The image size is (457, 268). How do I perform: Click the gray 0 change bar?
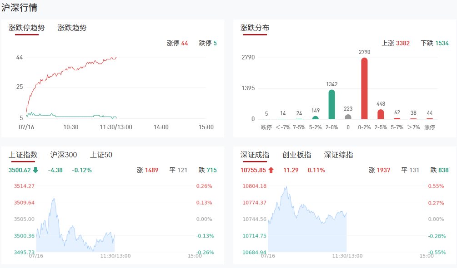click(348, 117)
